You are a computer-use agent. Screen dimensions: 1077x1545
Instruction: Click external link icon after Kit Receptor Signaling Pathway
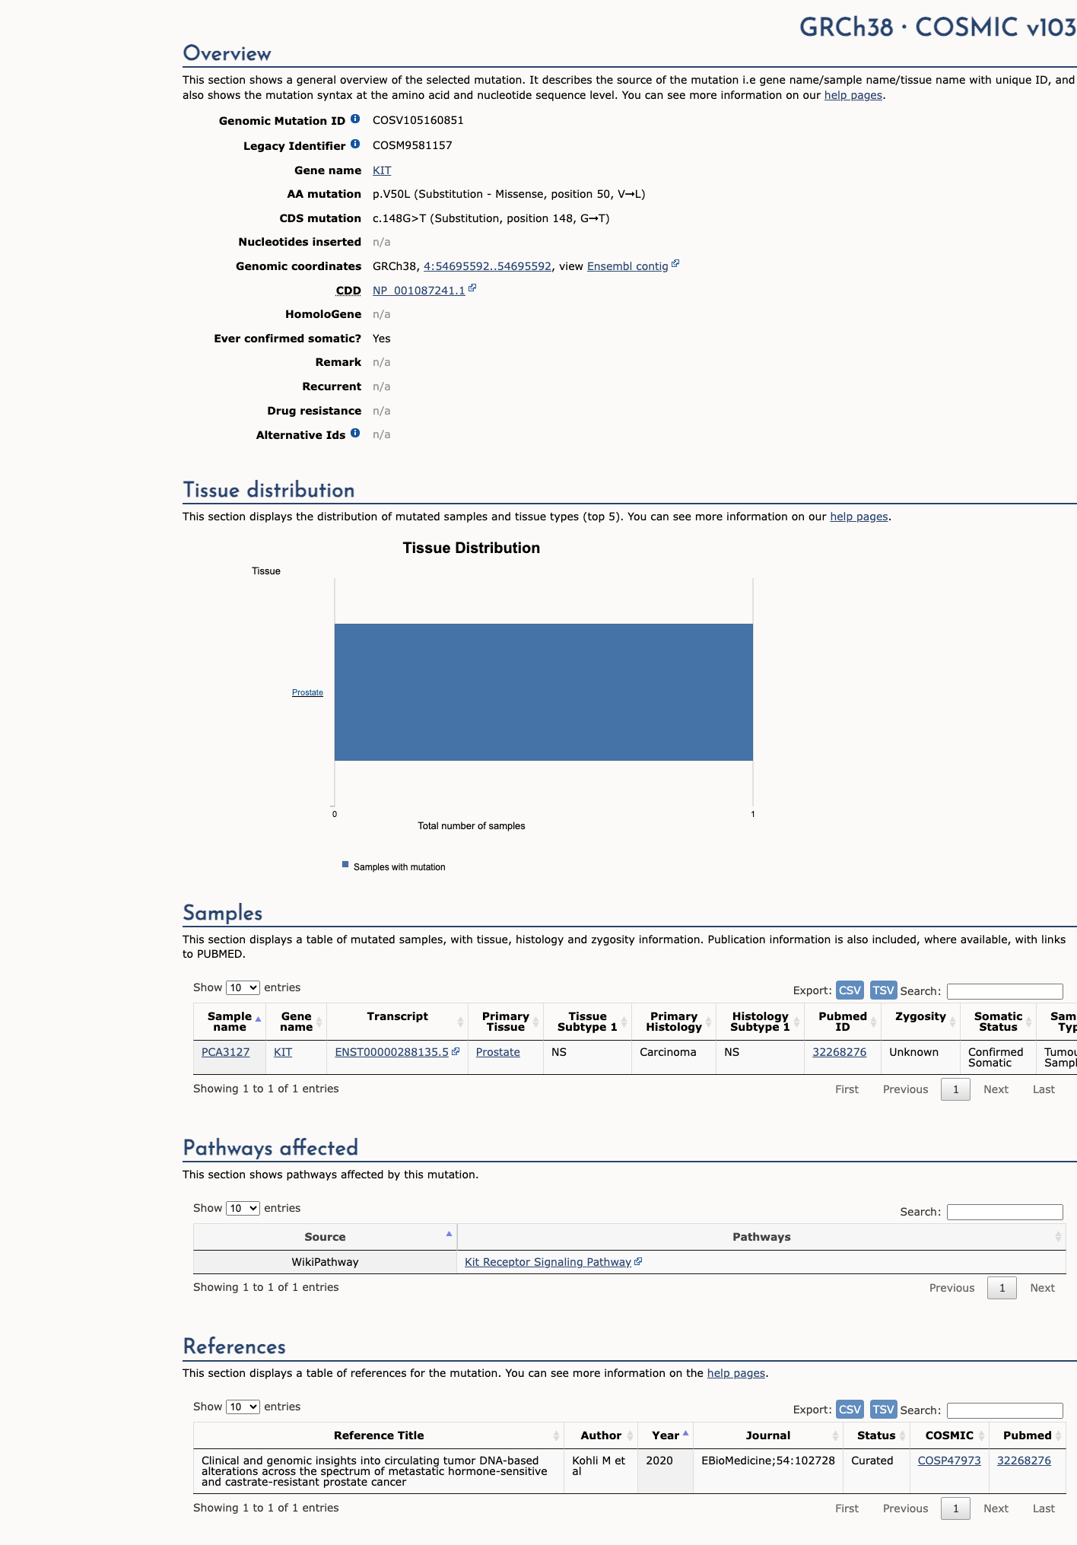pos(638,1261)
